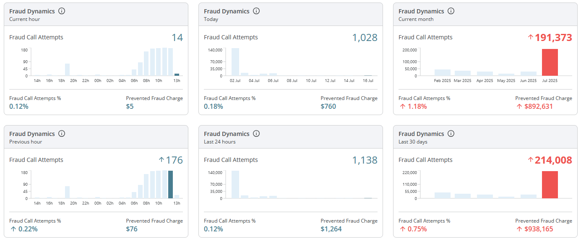Click the 214,008 Fraud Call Attempts total
The width and height of the screenshot is (581, 241).
(x=553, y=160)
